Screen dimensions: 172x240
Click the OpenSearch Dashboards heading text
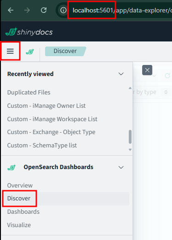pos(58,167)
